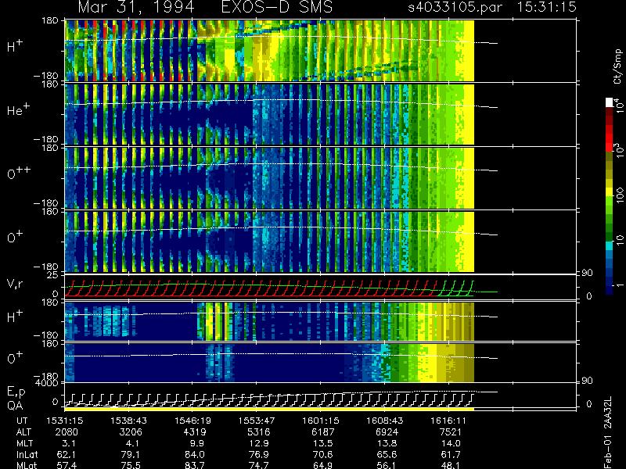Click UT tick value "1616:11"
The image size is (626, 469).
[448, 421]
